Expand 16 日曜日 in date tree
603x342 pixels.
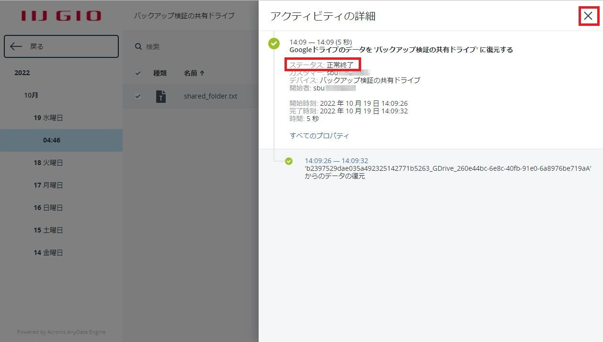[48, 208]
